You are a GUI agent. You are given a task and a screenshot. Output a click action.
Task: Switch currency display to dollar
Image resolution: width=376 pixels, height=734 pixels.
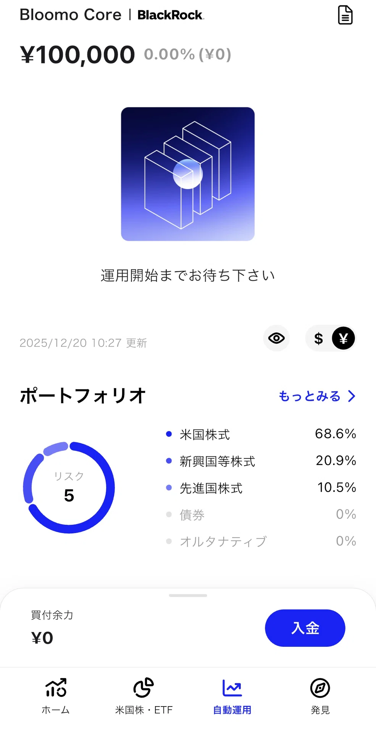point(319,338)
